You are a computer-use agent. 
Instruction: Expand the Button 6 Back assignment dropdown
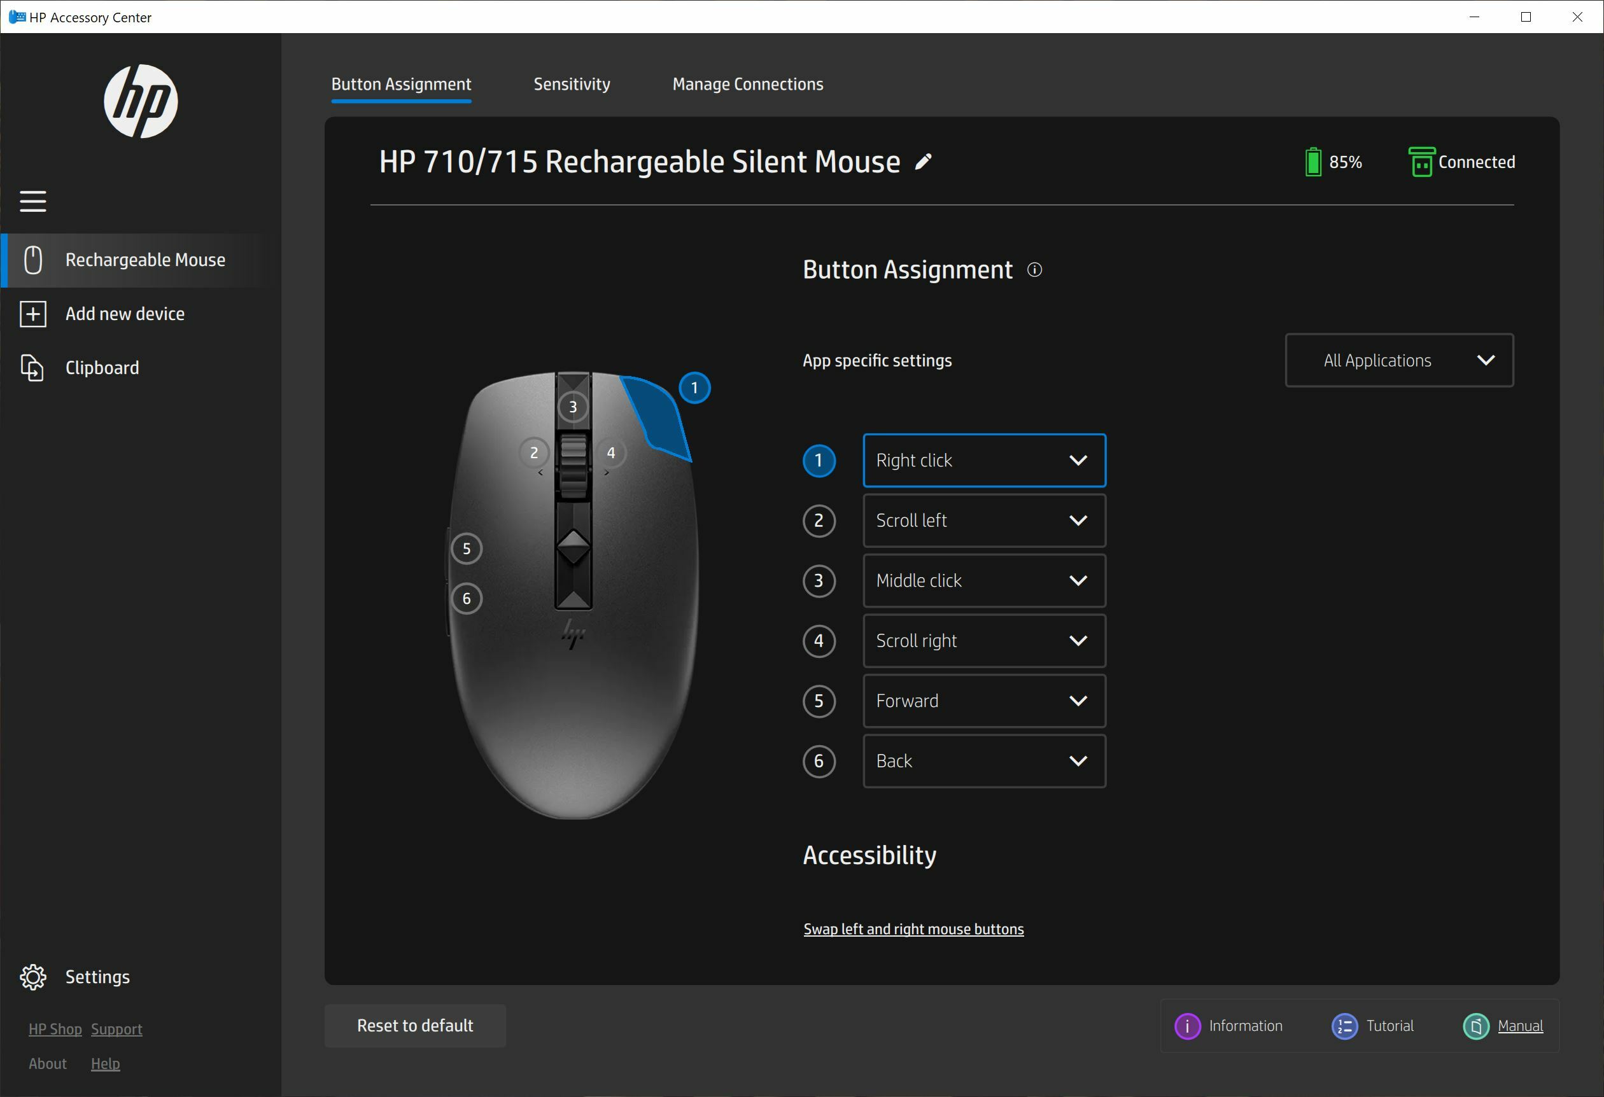coord(1076,762)
